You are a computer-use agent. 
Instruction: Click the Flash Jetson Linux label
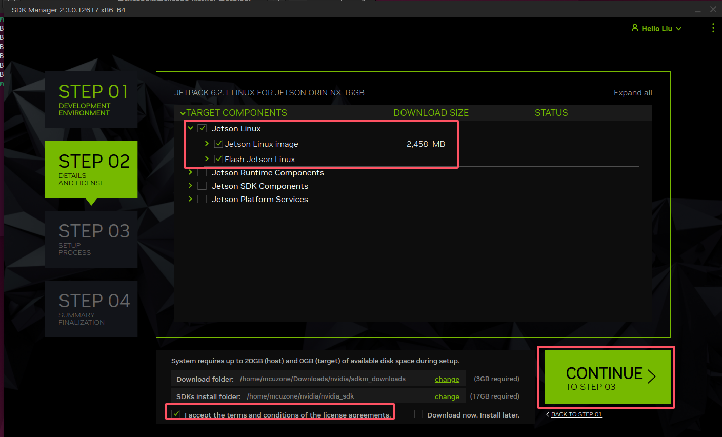pos(260,160)
